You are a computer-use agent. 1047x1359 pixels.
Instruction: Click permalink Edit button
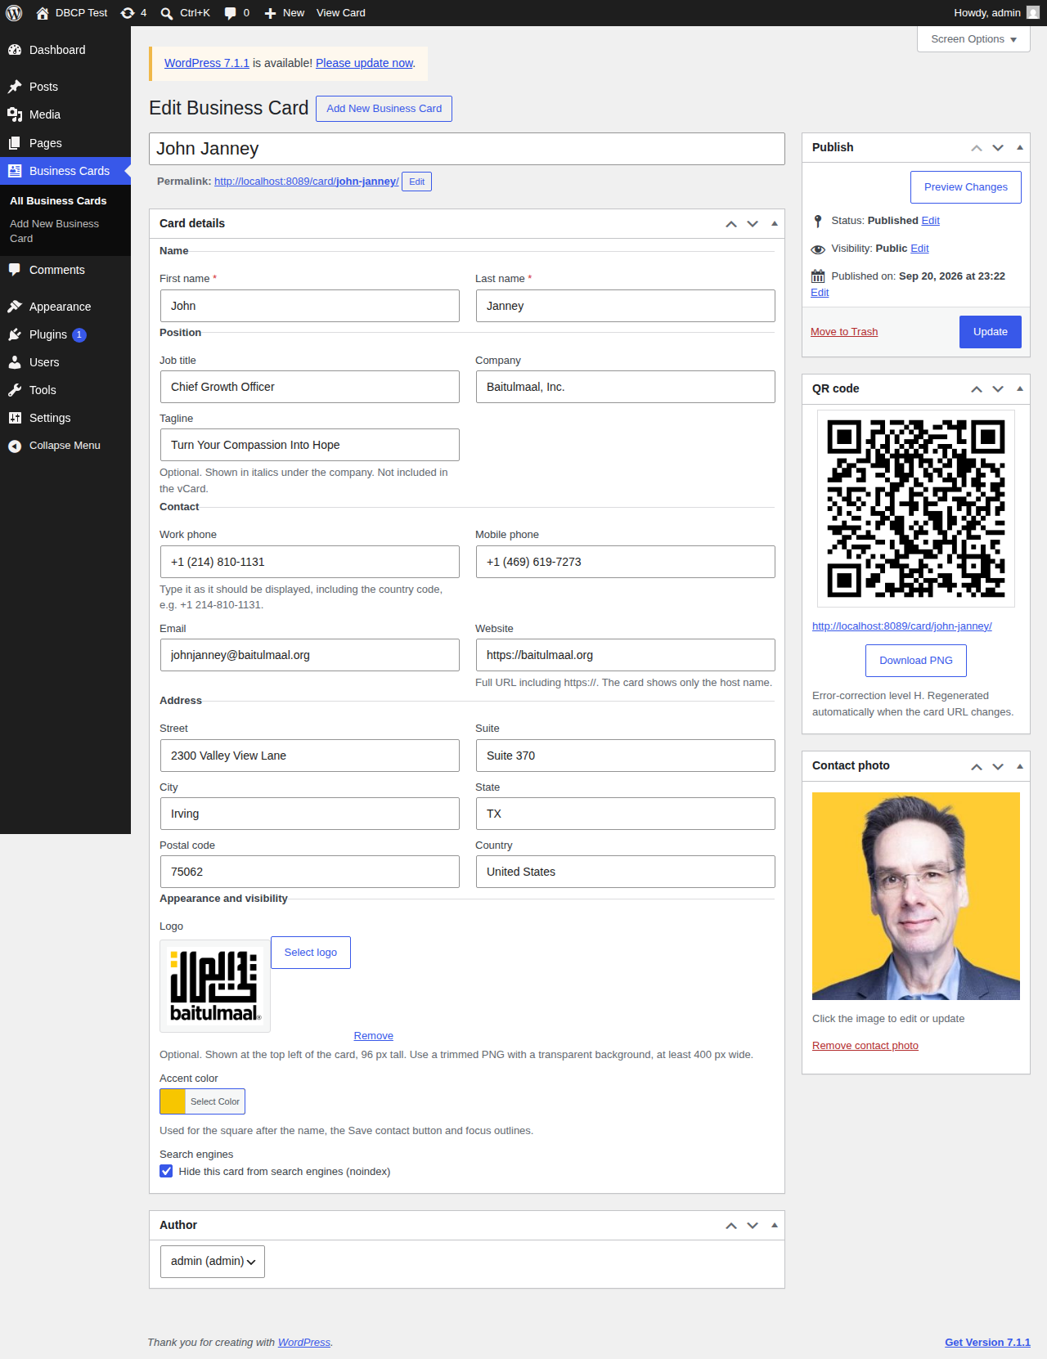[x=417, y=182]
